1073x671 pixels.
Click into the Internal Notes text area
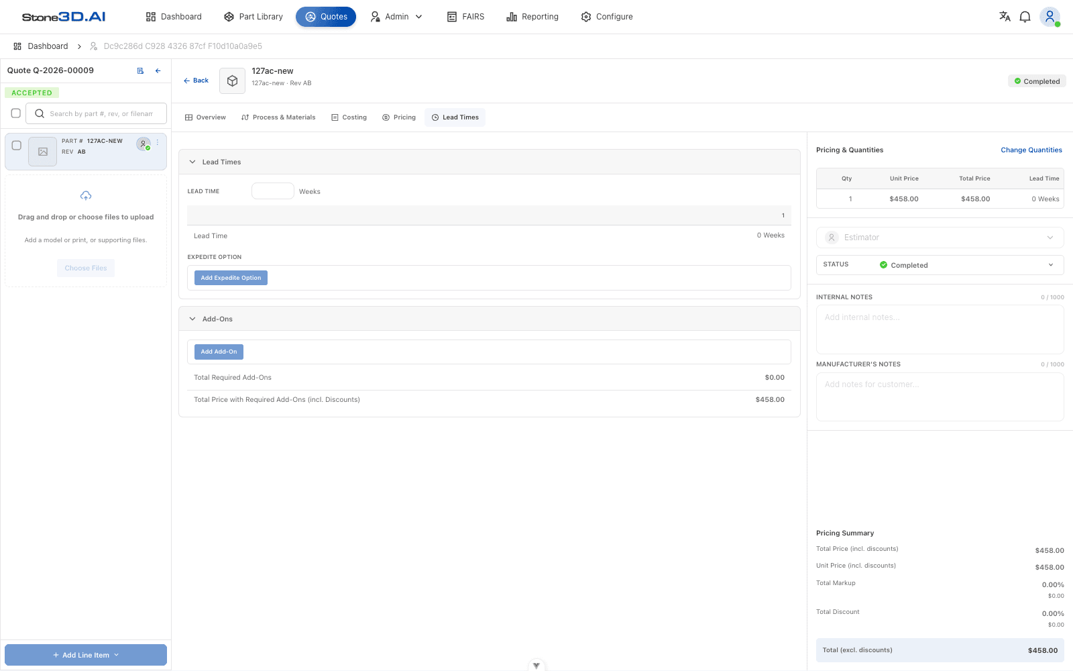940,329
